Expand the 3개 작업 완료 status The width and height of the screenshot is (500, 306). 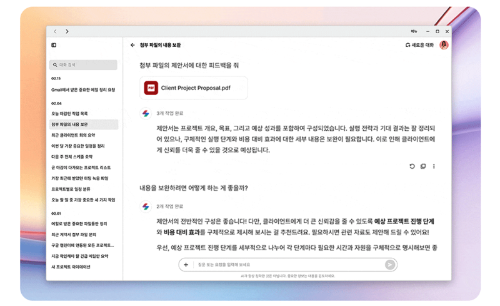169,113
